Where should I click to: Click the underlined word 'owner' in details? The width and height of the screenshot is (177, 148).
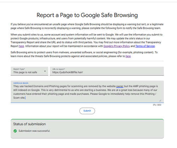pyautogui.click(x=120, y=86)
